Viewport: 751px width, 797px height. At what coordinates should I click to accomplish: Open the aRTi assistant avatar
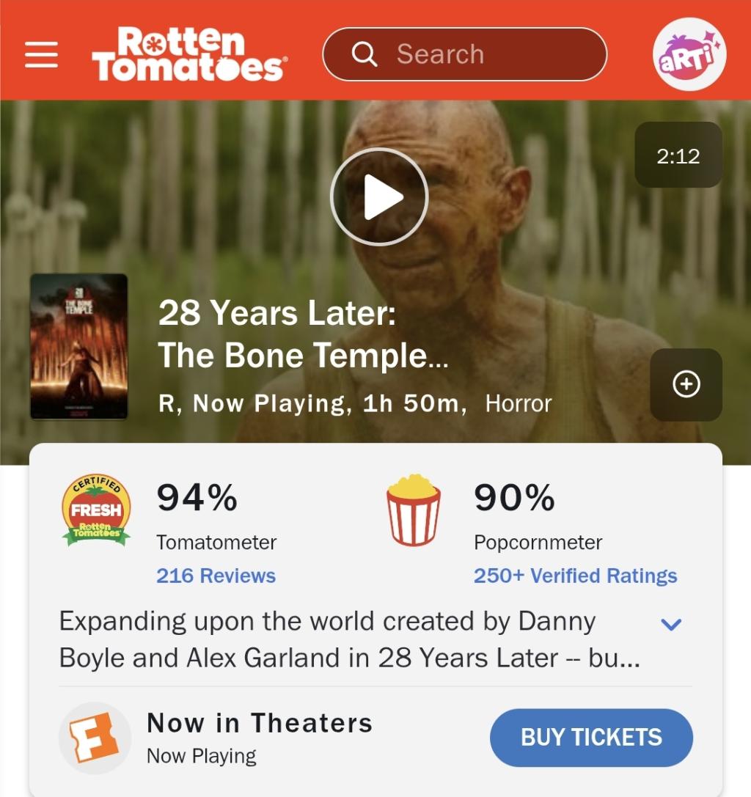(x=689, y=54)
